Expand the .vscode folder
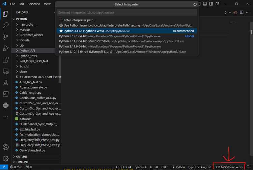This screenshot has height=170, width=253. 23,30
